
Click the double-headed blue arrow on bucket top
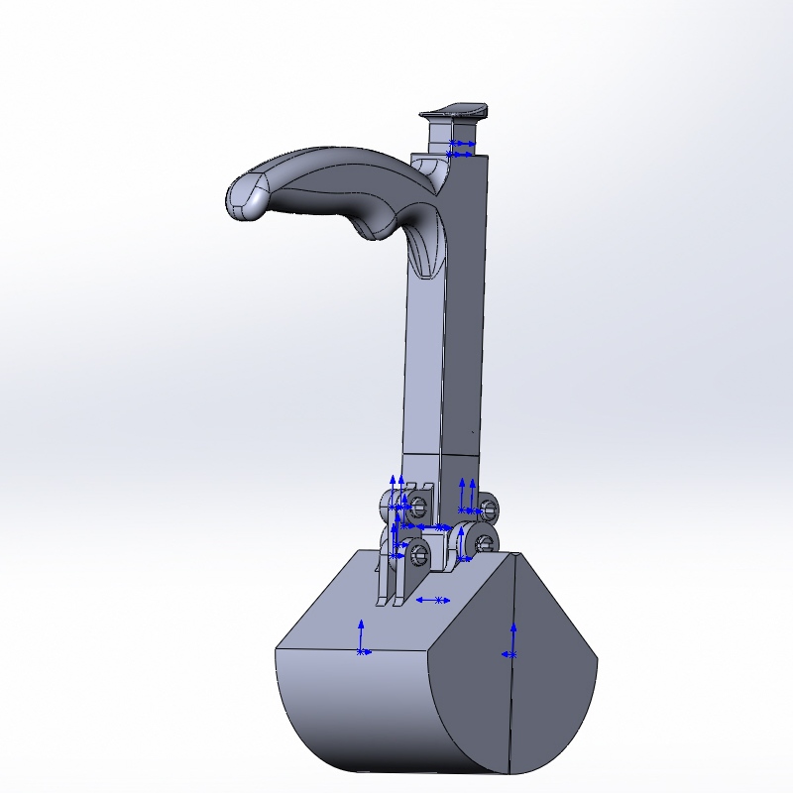[x=433, y=601]
